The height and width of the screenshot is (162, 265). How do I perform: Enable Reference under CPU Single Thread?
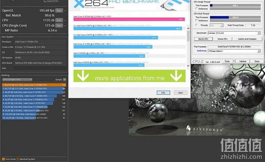tap(196, 9)
